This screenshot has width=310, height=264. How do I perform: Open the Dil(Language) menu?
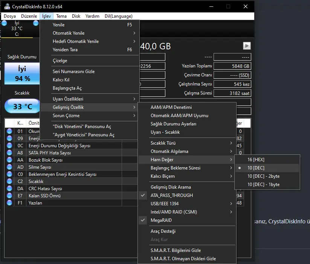pyautogui.click(x=118, y=16)
